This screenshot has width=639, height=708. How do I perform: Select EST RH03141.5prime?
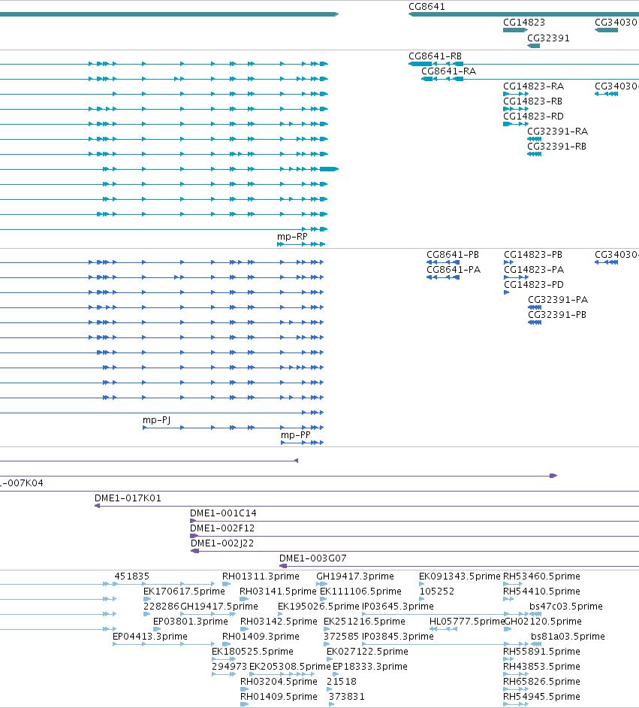coord(278,592)
